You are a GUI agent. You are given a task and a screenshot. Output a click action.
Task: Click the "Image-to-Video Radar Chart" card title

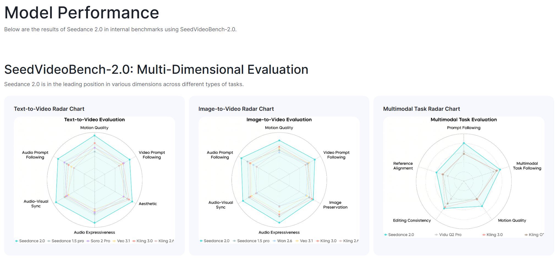point(236,109)
